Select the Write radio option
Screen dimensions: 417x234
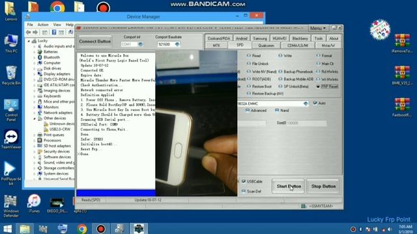tap(285, 55)
